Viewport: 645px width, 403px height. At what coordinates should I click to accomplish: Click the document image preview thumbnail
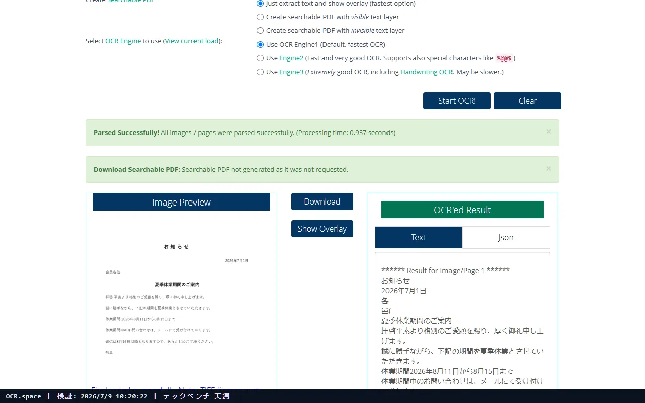click(x=181, y=300)
